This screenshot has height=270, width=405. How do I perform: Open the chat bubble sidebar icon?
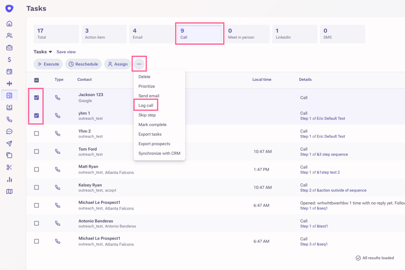click(9, 131)
